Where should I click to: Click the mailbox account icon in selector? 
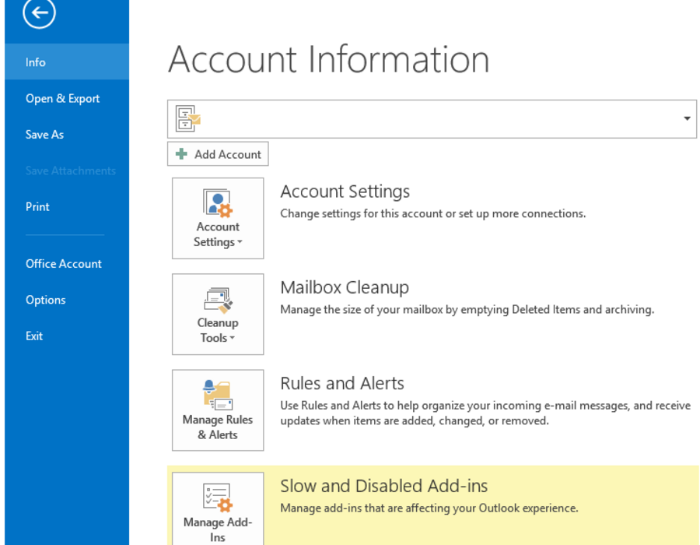pyautogui.click(x=188, y=119)
